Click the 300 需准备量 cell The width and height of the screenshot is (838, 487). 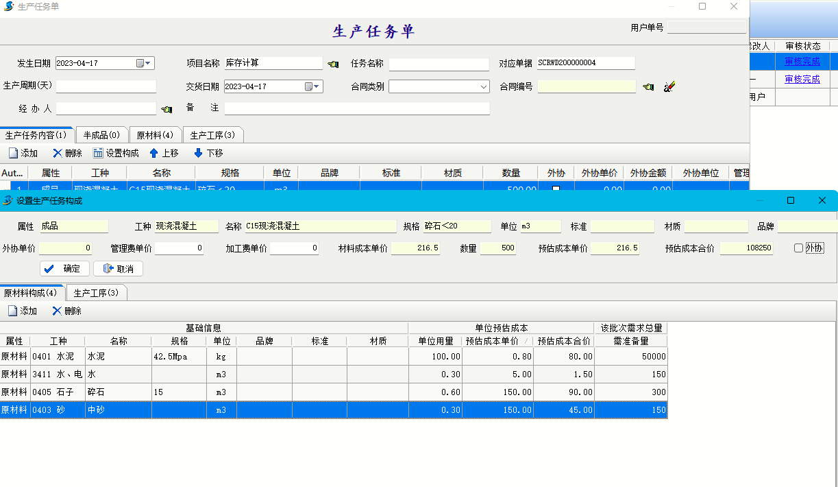630,392
